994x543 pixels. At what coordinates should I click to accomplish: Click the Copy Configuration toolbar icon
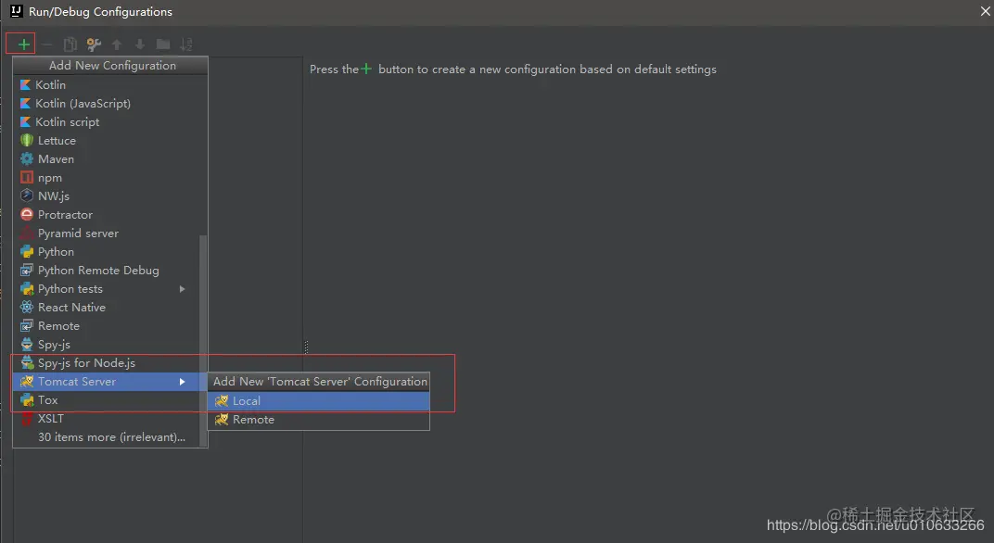pyautogui.click(x=70, y=44)
